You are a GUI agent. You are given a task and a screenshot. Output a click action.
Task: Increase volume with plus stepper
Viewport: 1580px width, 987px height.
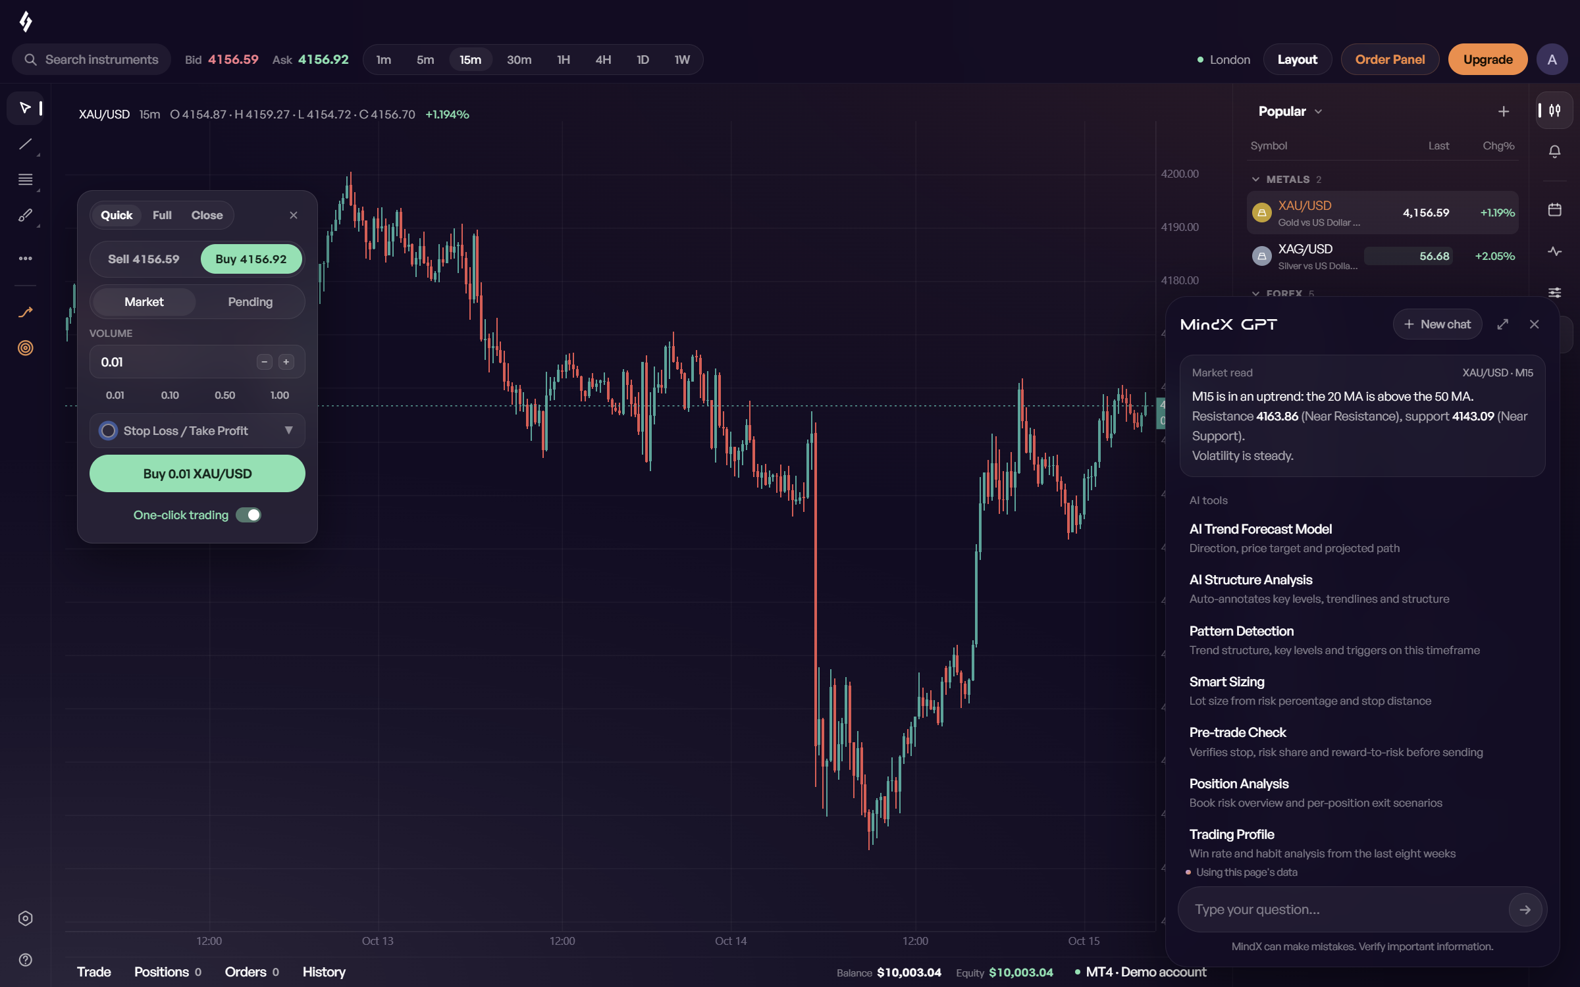pos(286,362)
